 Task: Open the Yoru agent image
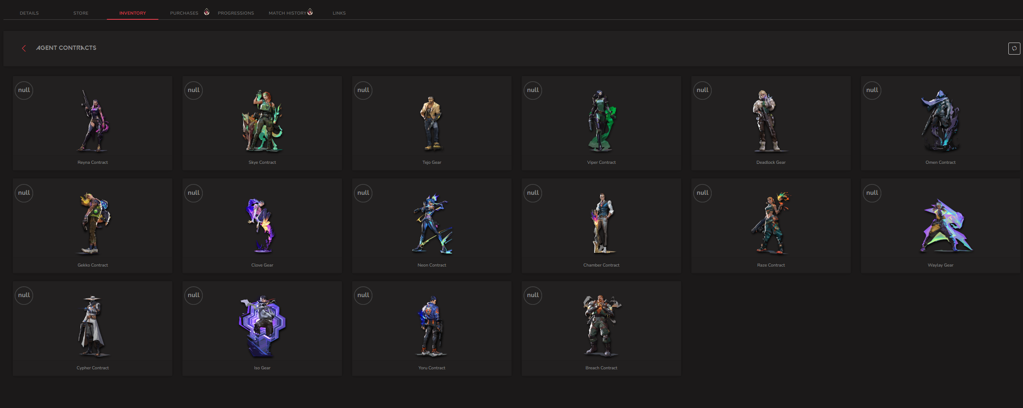point(431,326)
